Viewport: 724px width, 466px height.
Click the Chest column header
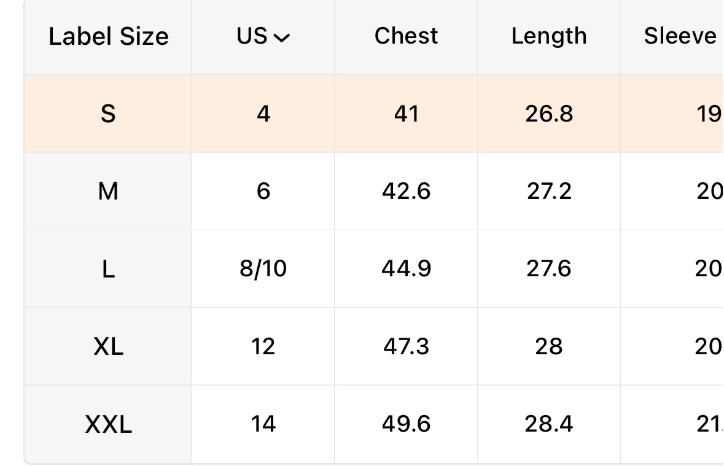pos(406,36)
